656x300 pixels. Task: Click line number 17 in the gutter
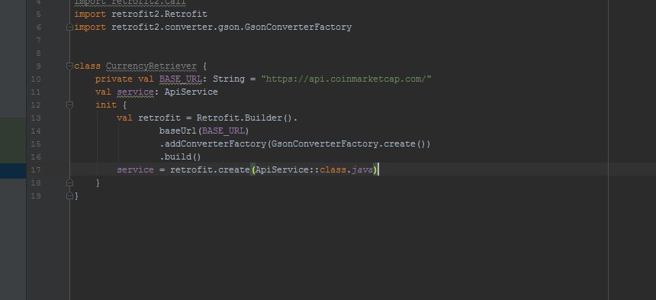tap(36, 169)
